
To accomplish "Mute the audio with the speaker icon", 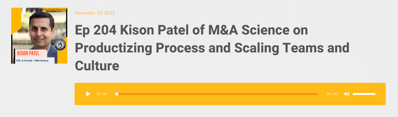I will (346, 94).
